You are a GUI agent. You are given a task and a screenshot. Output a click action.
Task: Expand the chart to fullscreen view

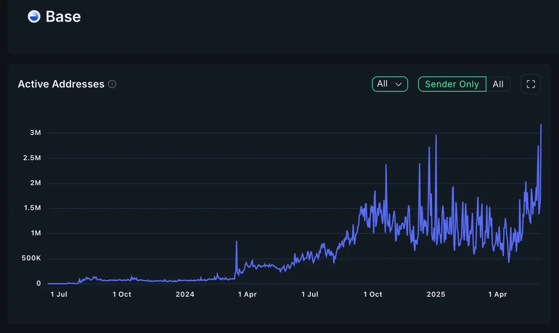pyautogui.click(x=531, y=84)
